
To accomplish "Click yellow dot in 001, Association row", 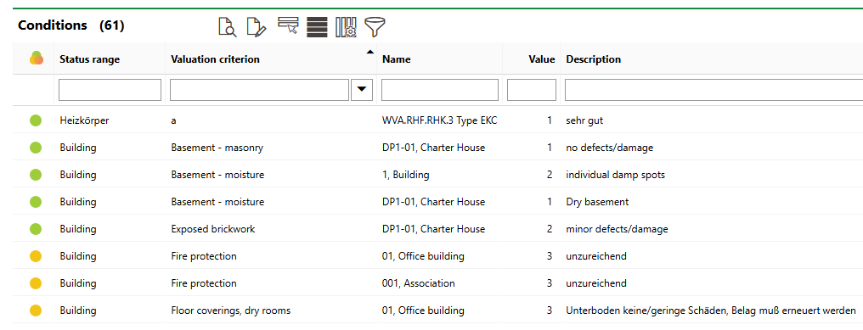I will pos(36,283).
